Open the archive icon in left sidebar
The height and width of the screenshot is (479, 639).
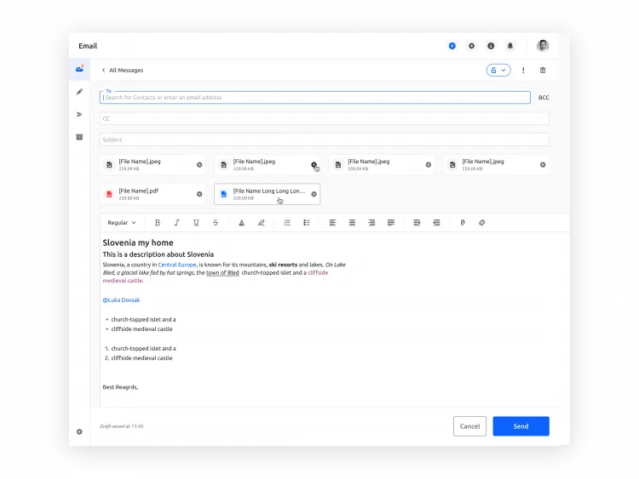[x=79, y=137]
